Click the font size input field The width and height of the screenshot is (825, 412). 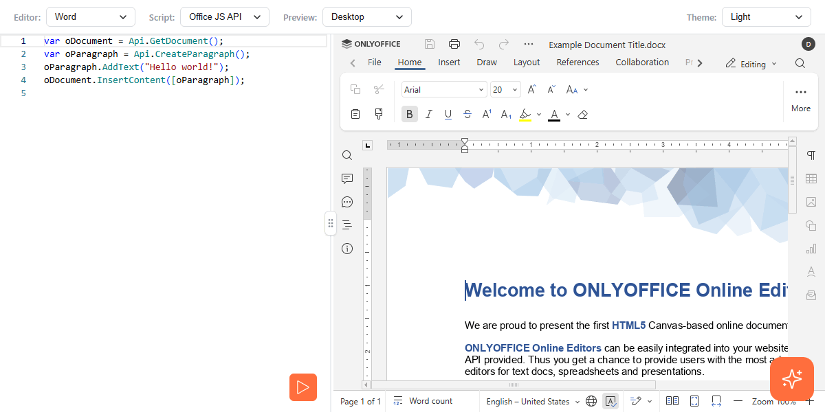(x=499, y=90)
